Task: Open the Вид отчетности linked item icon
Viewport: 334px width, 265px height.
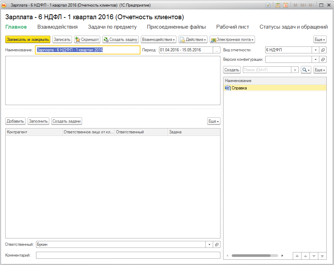Action: click(323, 50)
